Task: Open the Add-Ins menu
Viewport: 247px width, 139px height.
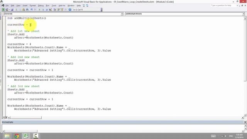Action: pyautogui.click(x=62, y=5)
